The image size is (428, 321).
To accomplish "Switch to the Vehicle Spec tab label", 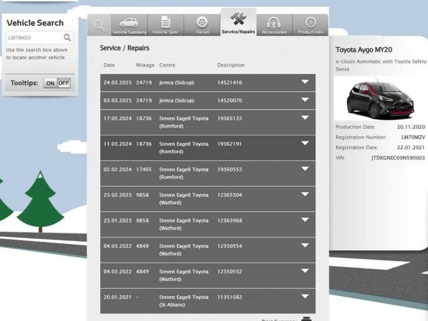I will click(x=165, y=32).
